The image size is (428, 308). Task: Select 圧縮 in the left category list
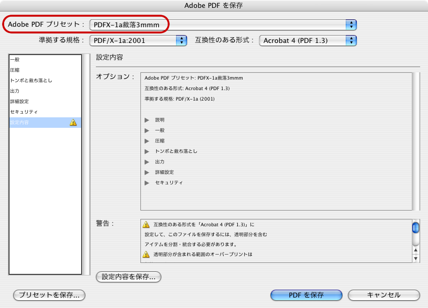(45, 70)
